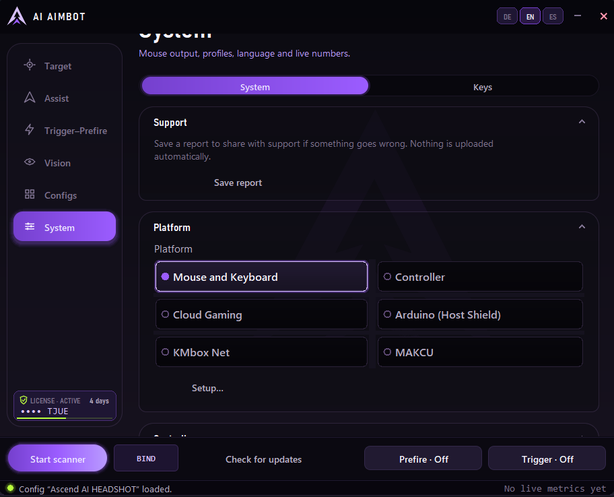Select the Trigger–Prefire lightning bolt icon

30,129
